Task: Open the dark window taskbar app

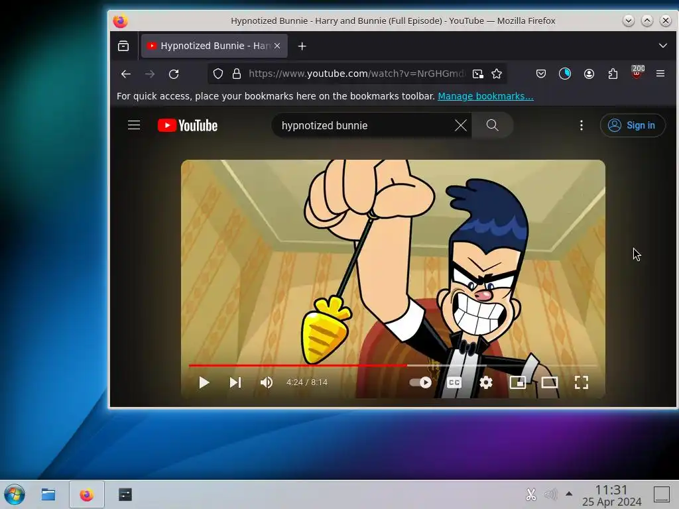Action: pyautogui.click(x=125, y=494)
